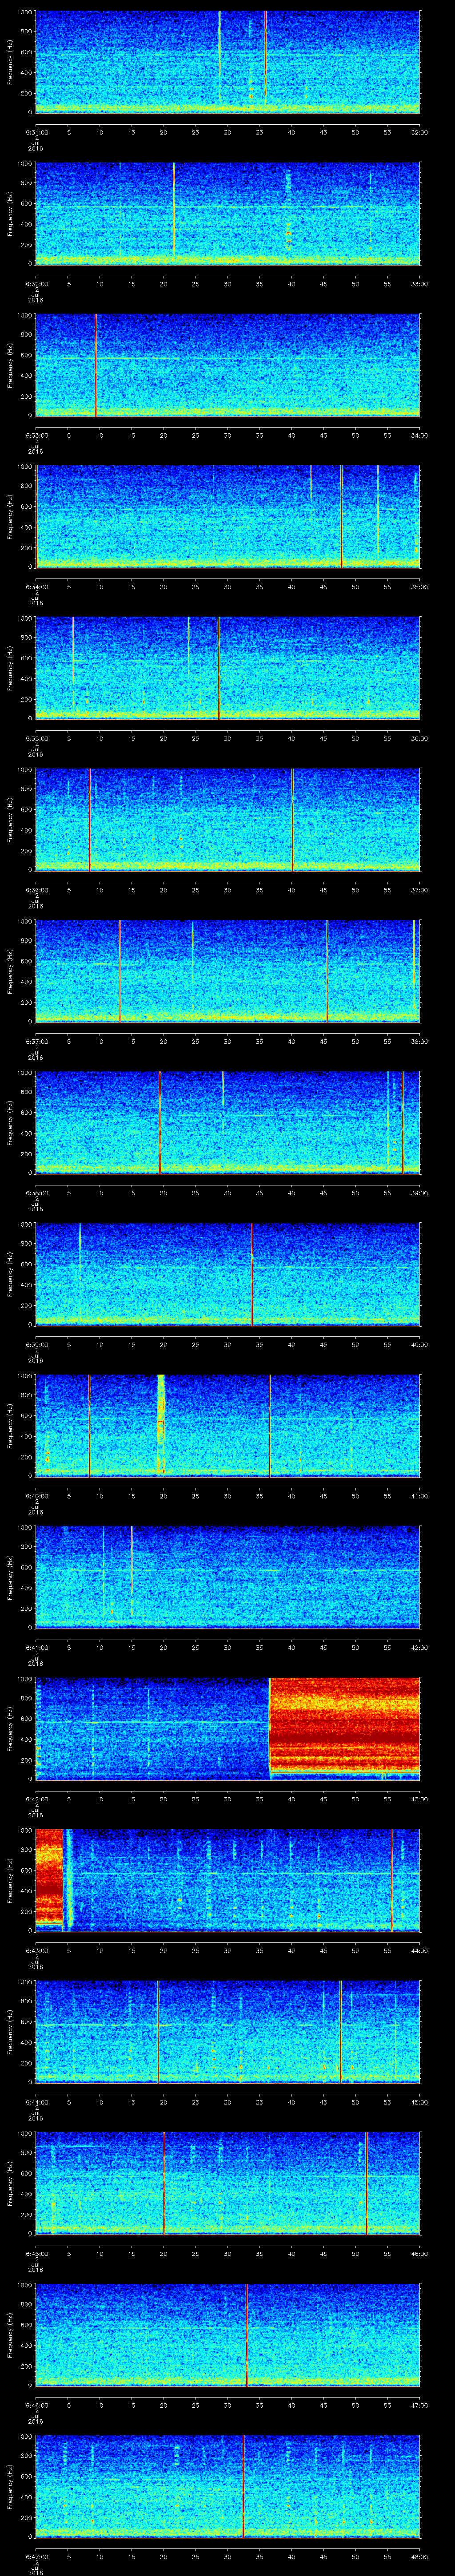Open the spectrogram panel starting at 6:37:00
This screenshot has width=455, height=2576.
point(228,970)
